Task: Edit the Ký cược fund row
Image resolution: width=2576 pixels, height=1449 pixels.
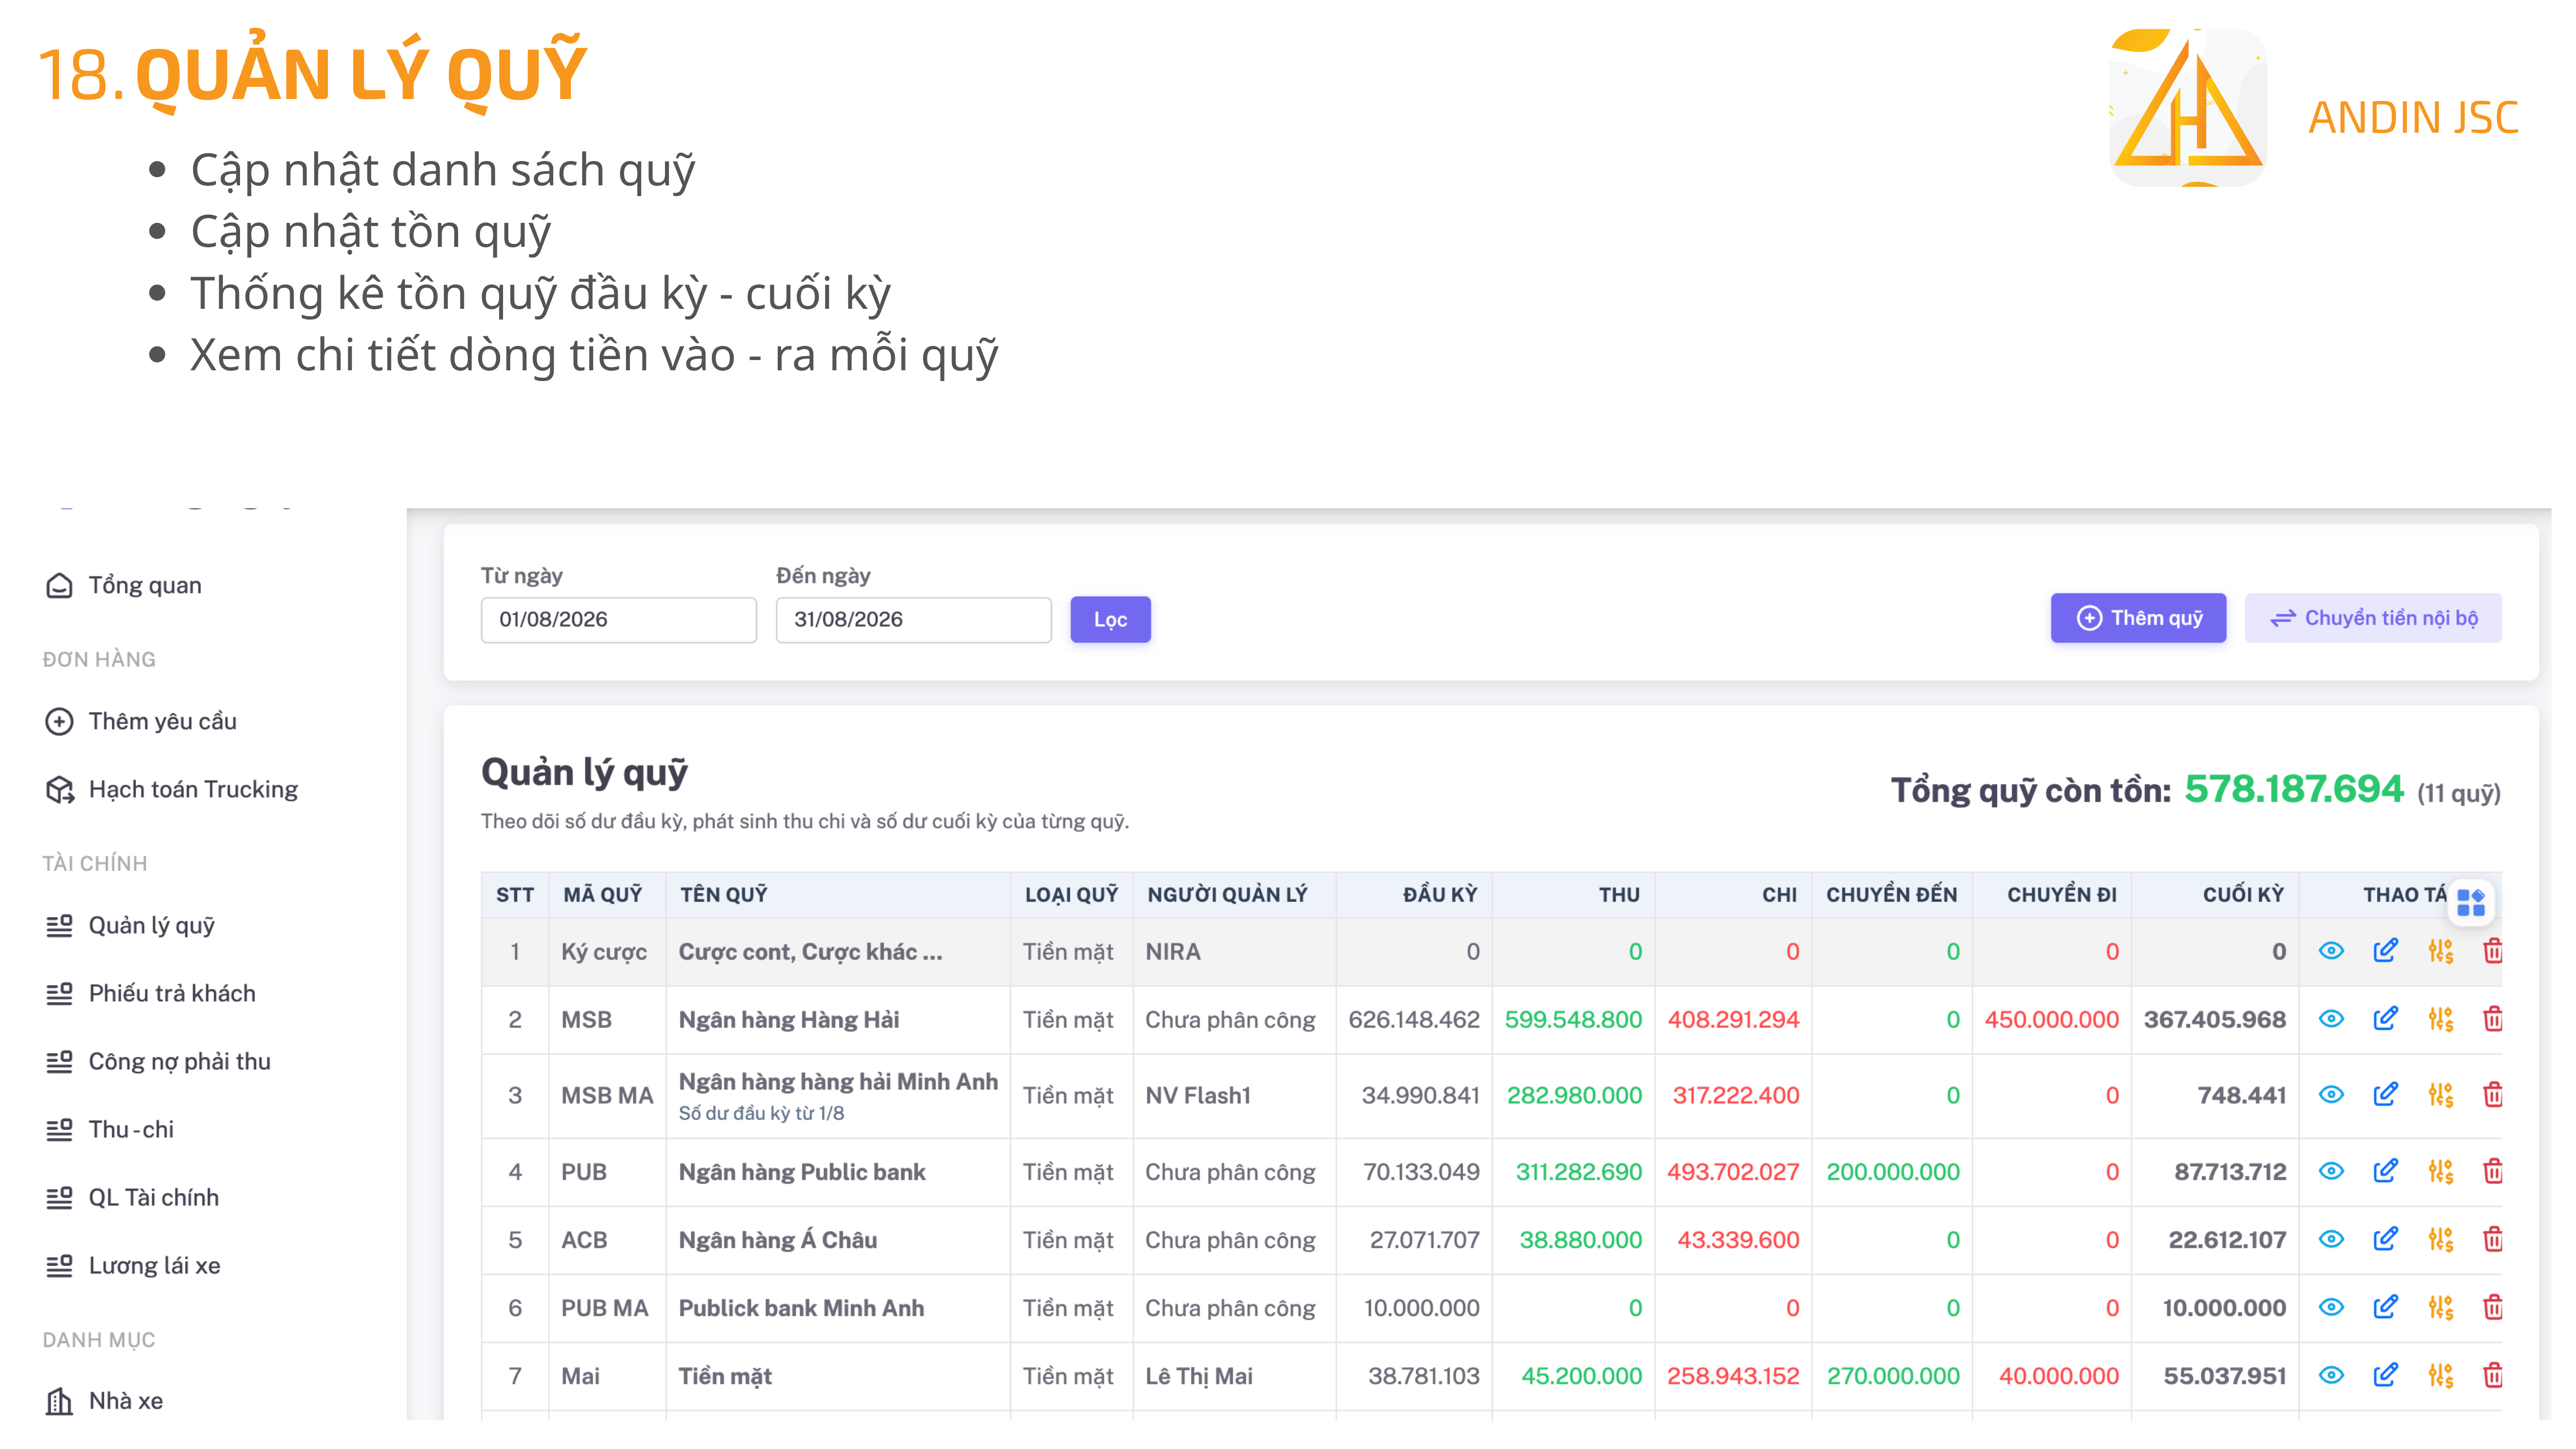Action: [2385, 951]
